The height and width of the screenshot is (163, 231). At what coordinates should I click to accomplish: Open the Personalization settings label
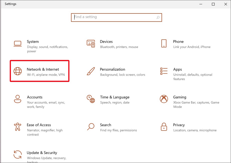(x=113, y=69)
